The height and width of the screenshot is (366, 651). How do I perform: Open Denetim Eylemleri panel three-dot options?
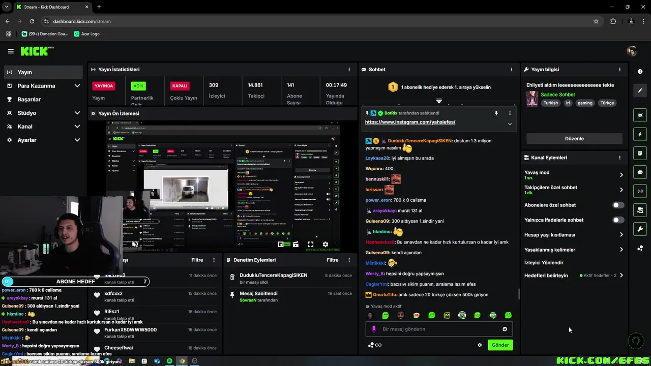tap(349, 260)
